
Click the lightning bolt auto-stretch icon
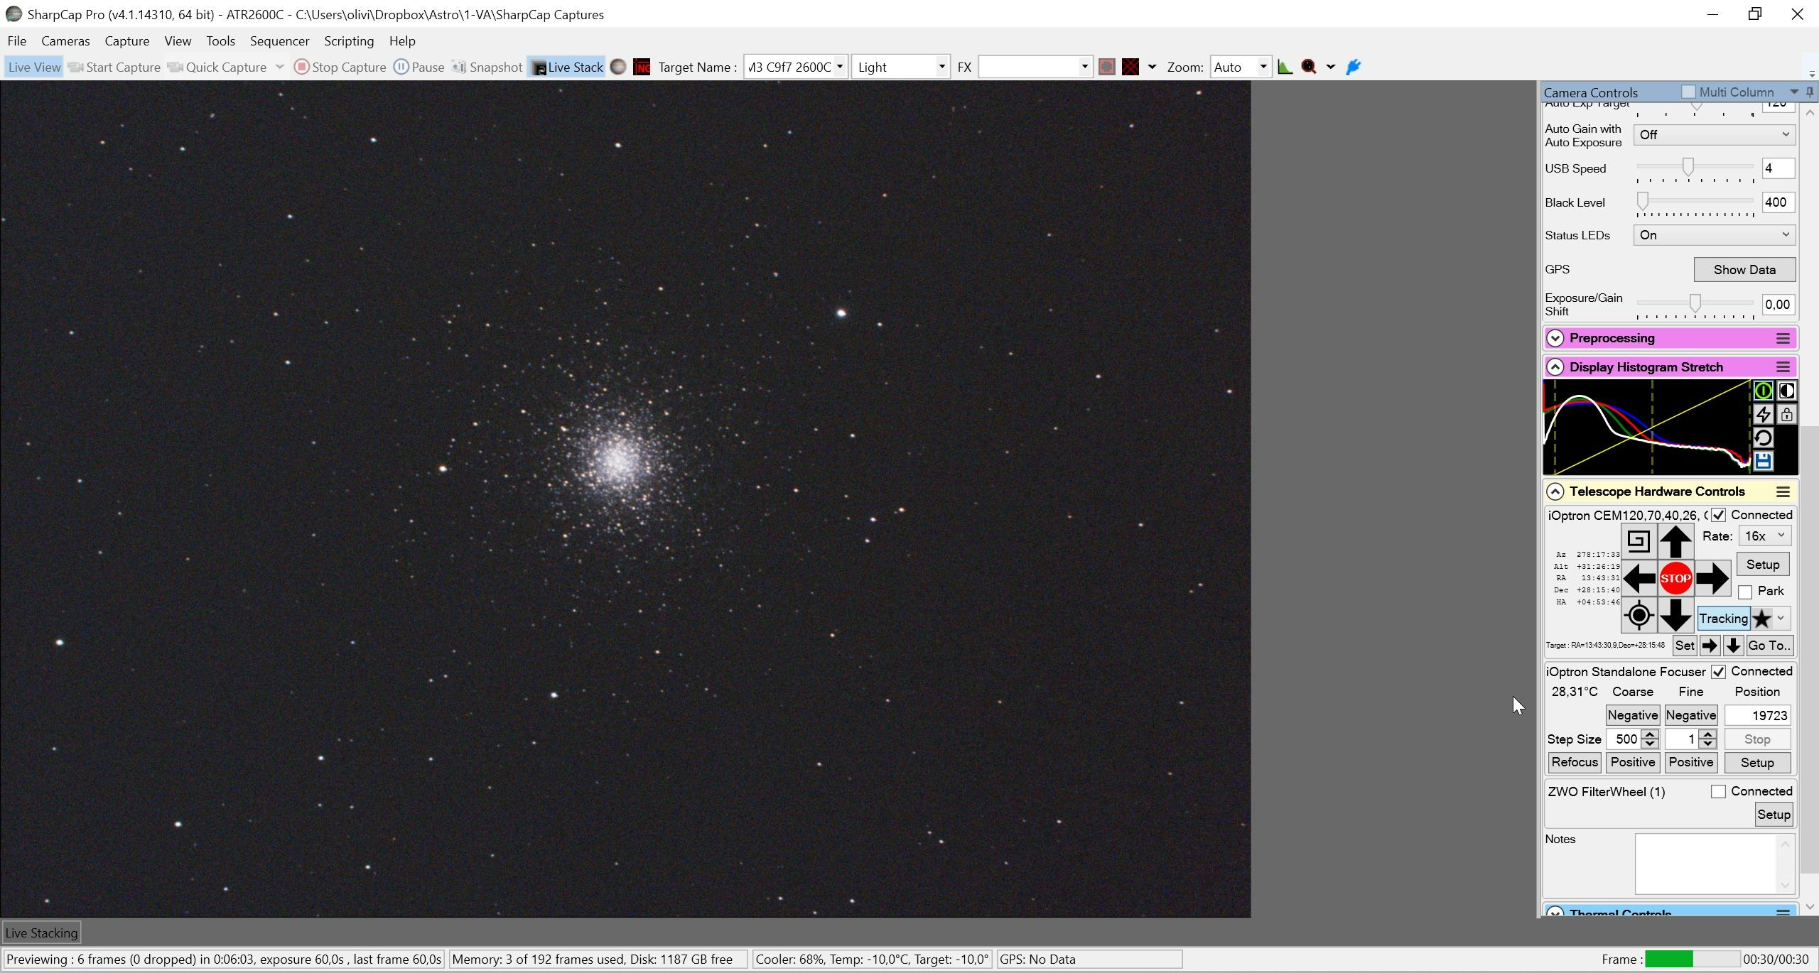(1763, 414)
